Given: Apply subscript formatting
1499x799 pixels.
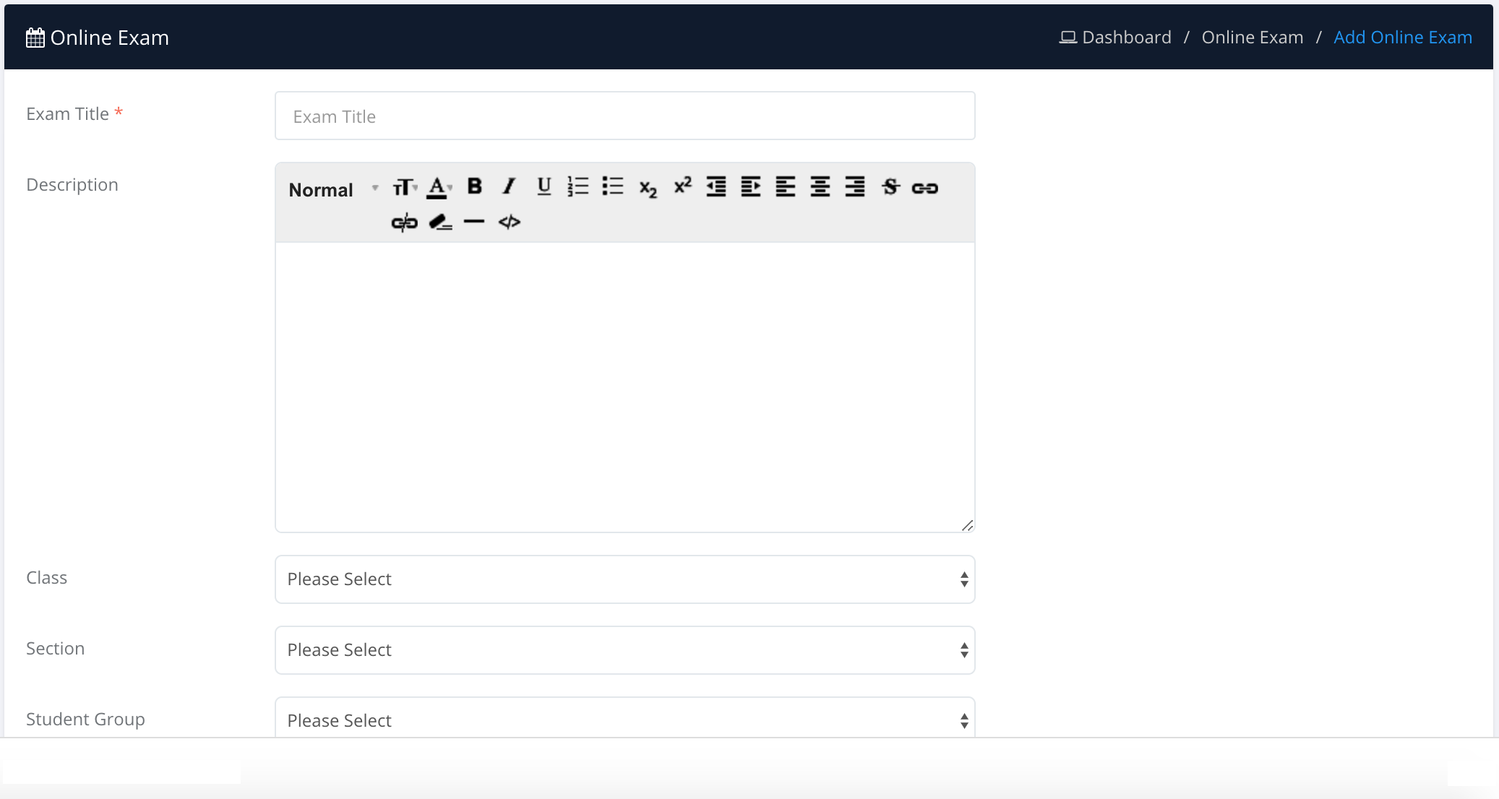Looking at the screenshot, I should tap(648, 189).
